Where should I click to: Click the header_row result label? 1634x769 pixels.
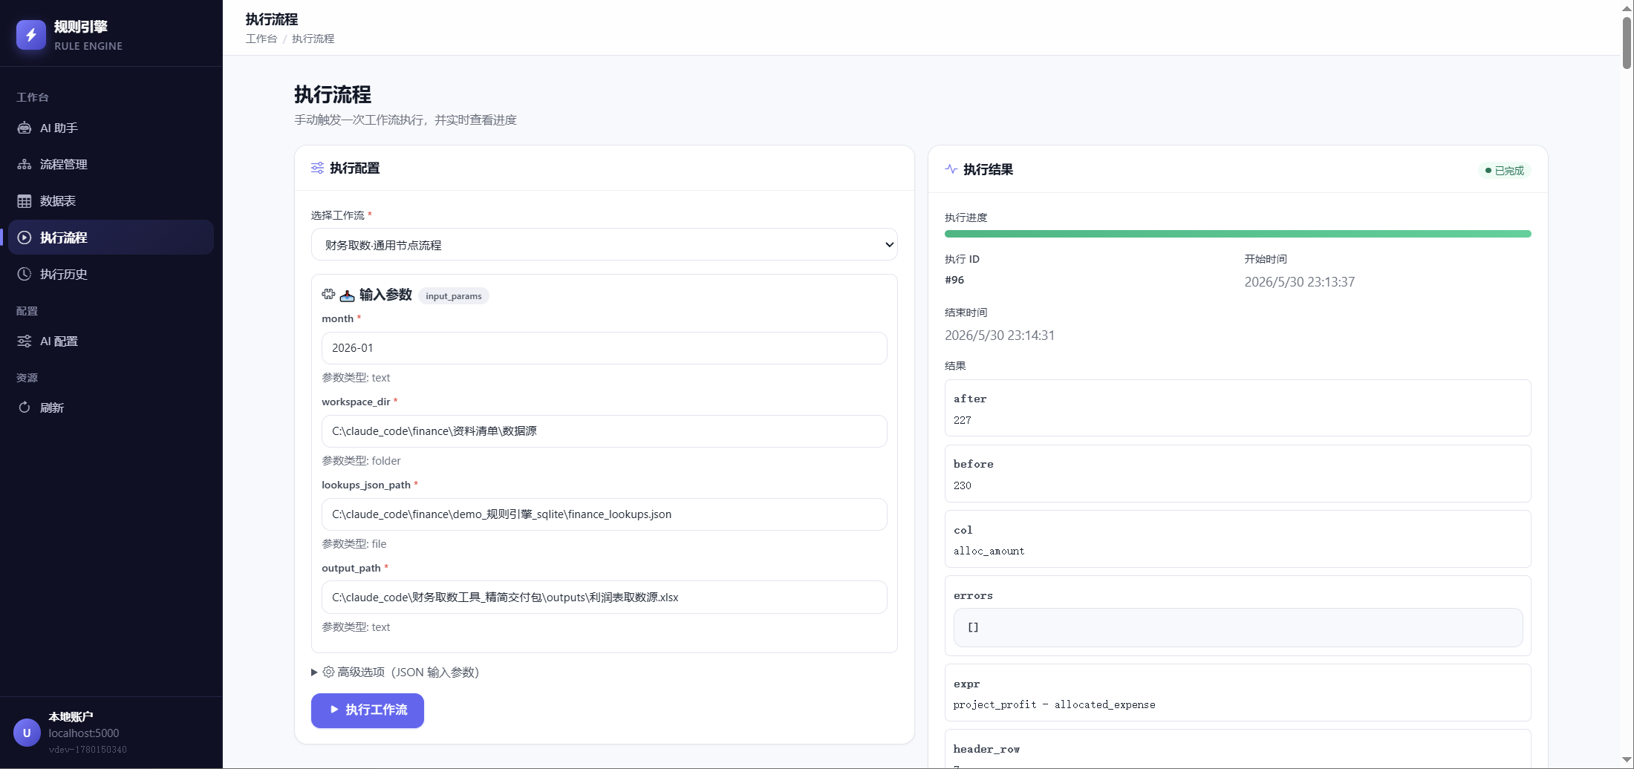(987, 749)
